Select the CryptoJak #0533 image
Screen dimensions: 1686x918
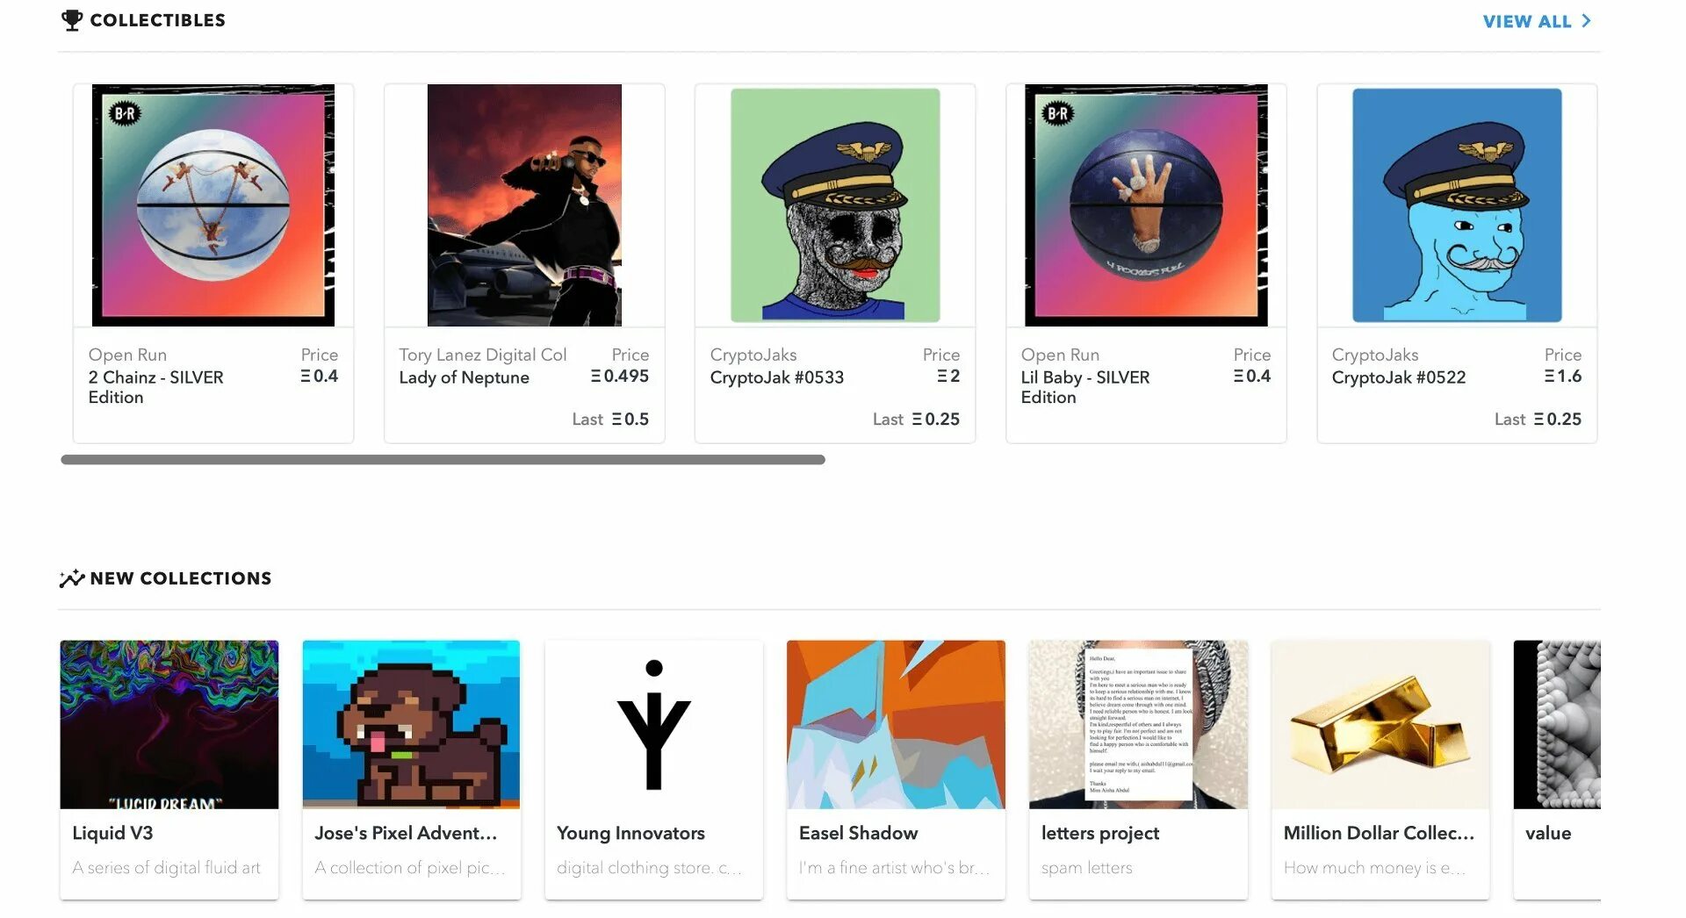(835, 205)
